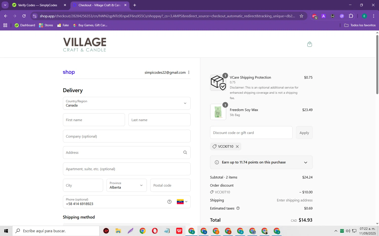
Task: Open phone country flag selector
Action: (x=182, y=202)
